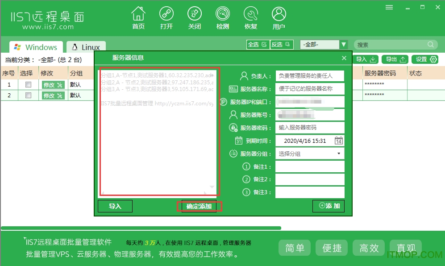Click the 负责人 input field

coord(310,76)
